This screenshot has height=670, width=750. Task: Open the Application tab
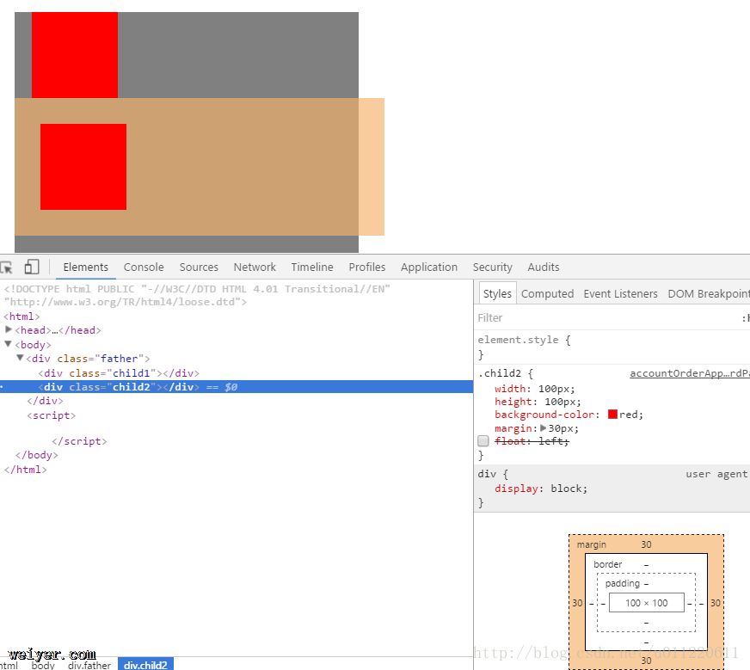pyautogui.click(x=429, y=267)
